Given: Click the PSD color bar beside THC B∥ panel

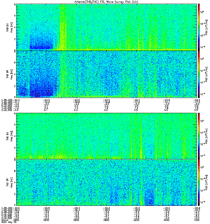Looking at the screenshot, I should coord(199,183).
